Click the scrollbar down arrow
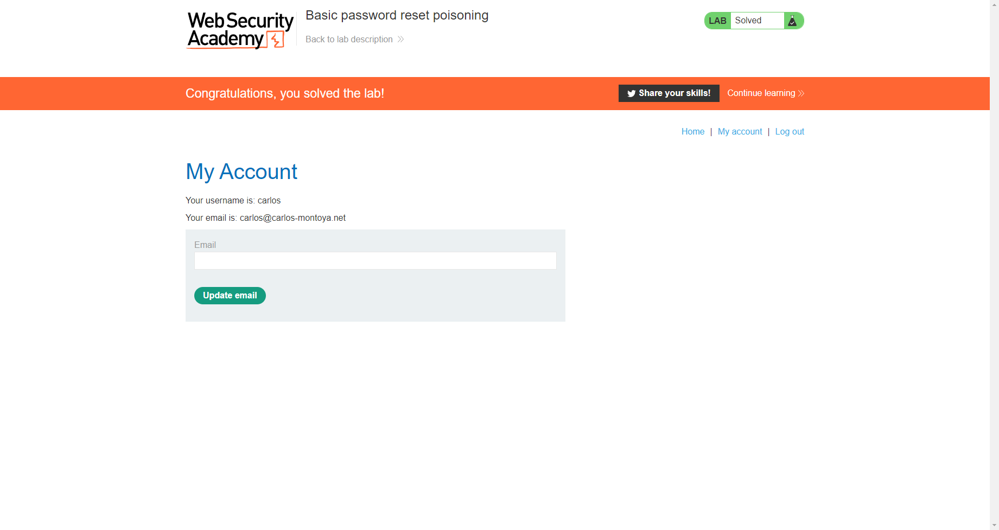The image size is (999, 530). click(x=995, y=526)
